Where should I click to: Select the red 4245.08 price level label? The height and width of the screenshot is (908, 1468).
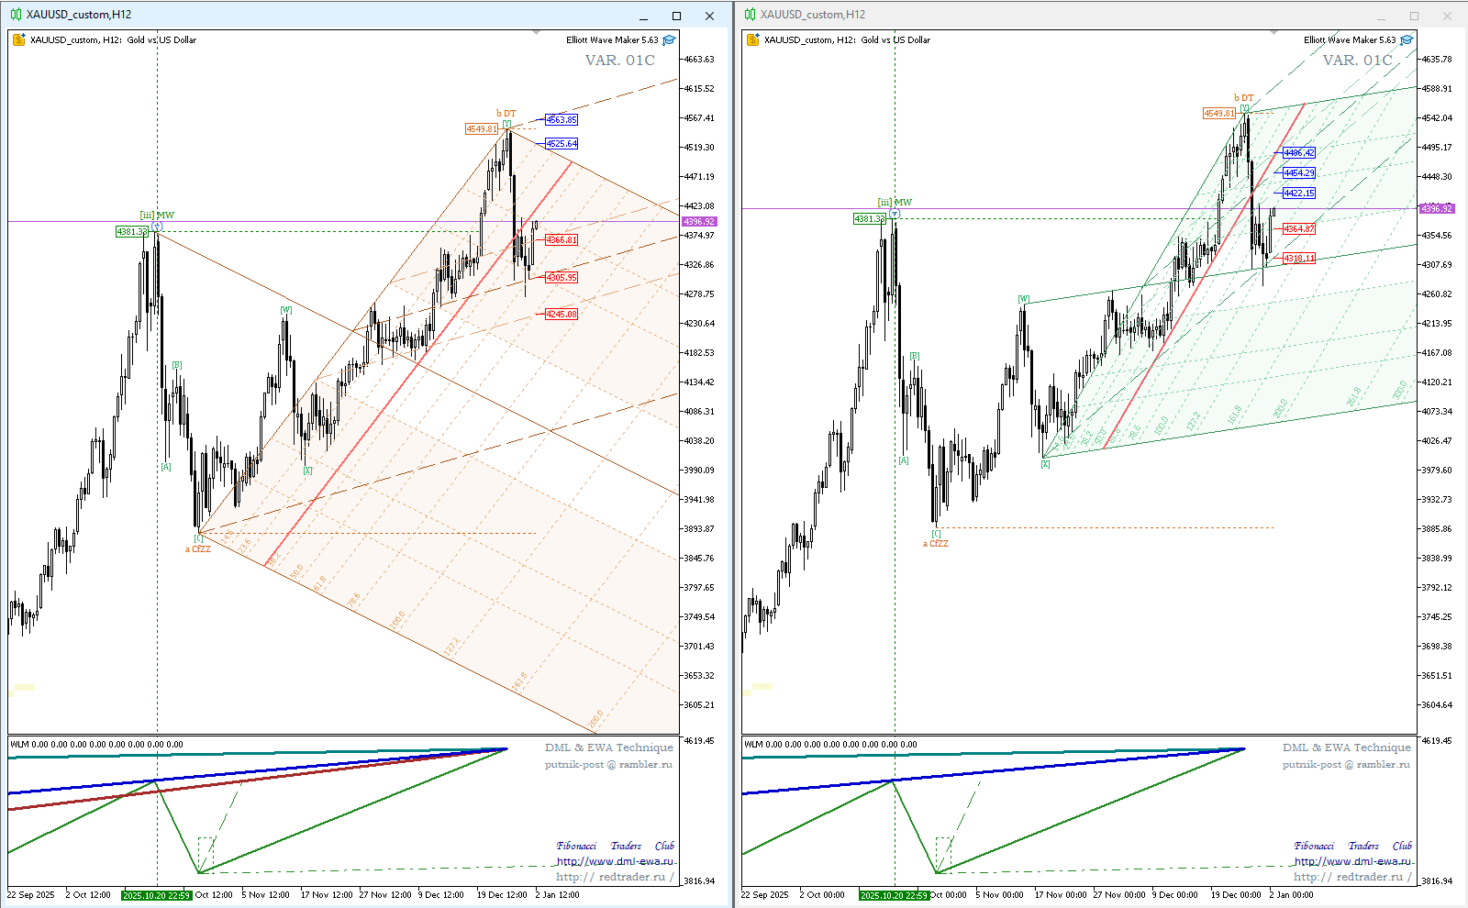pyautogui.click(x=561, y=314)
